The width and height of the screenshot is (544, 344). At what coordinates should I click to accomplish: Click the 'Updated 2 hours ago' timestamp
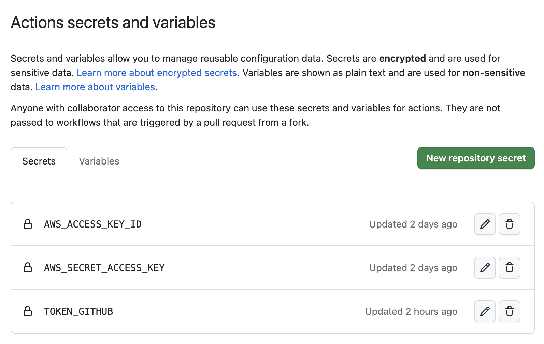[411, 311]
